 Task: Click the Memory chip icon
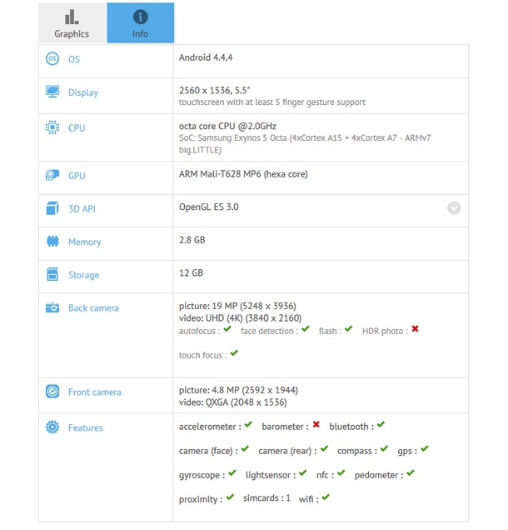52,242
